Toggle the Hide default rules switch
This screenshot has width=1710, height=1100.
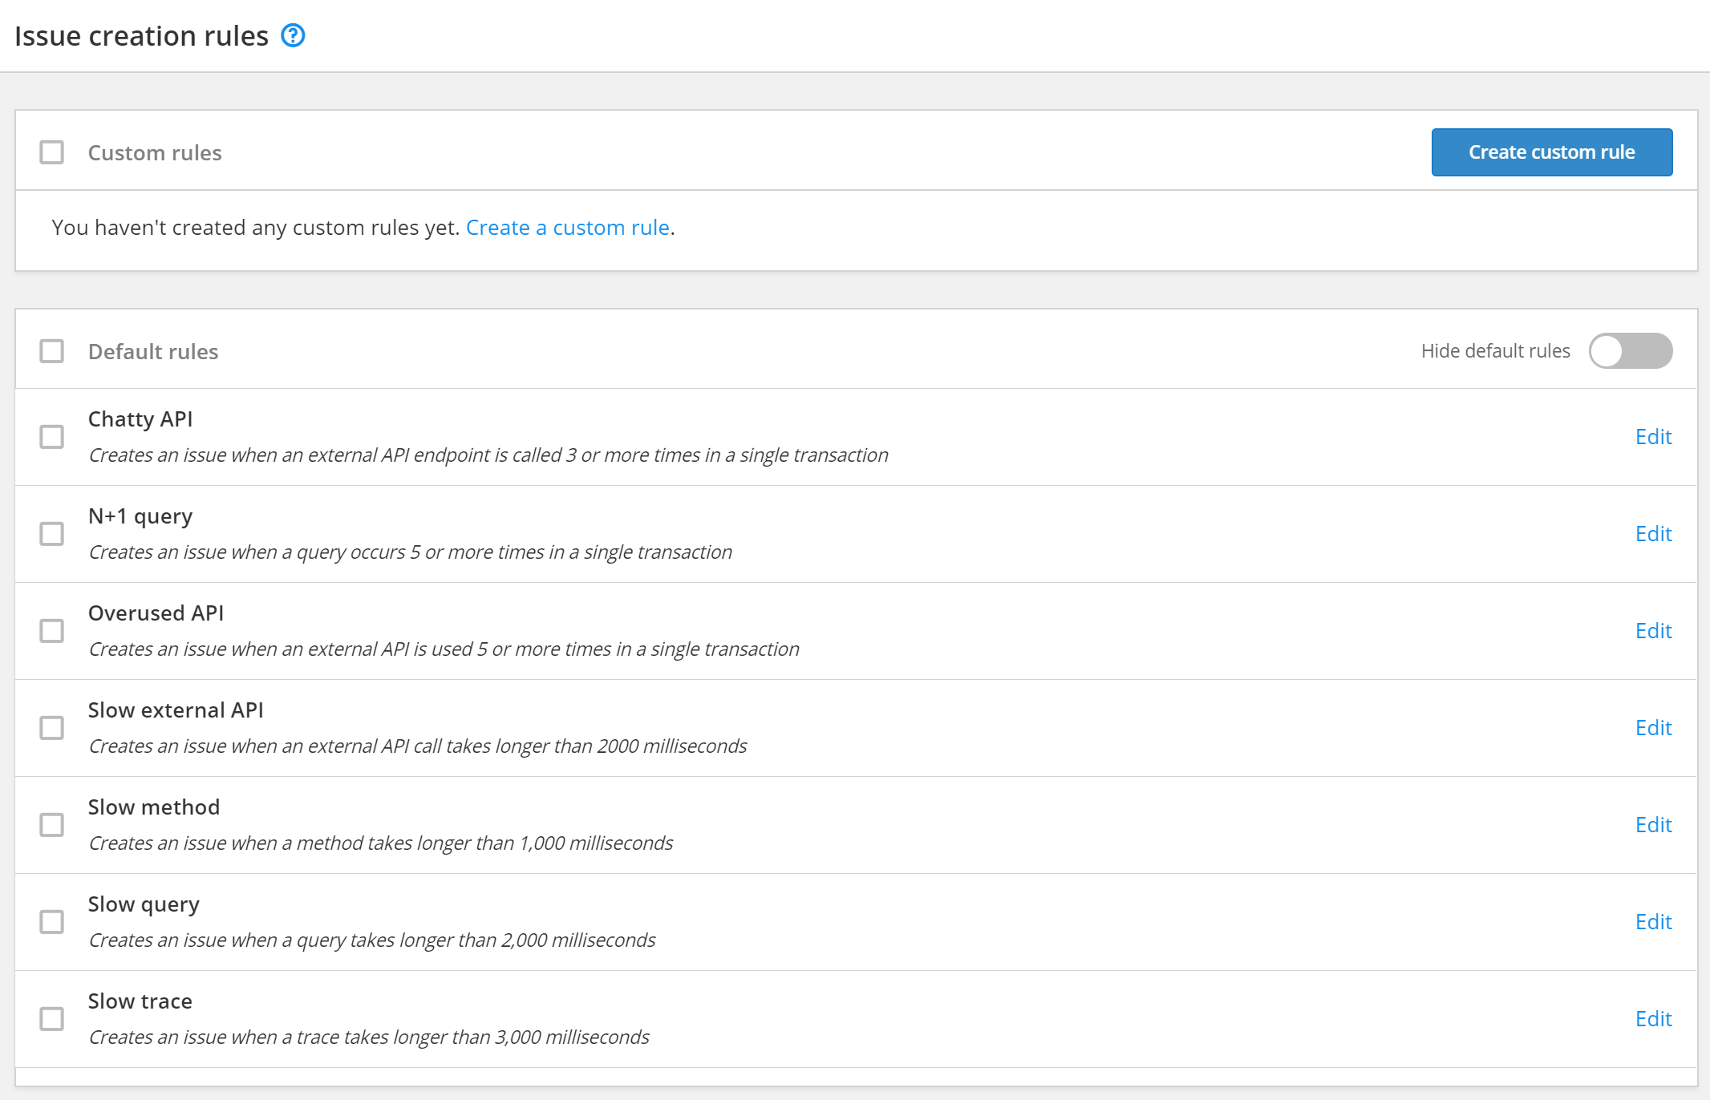coord(1631,351)
